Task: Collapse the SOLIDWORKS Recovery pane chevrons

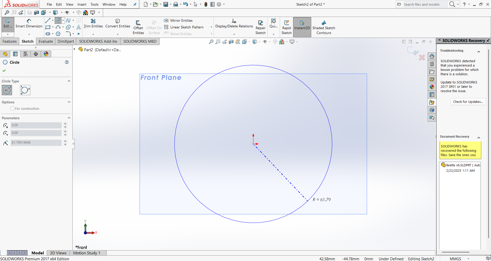Action: (439, 40)
